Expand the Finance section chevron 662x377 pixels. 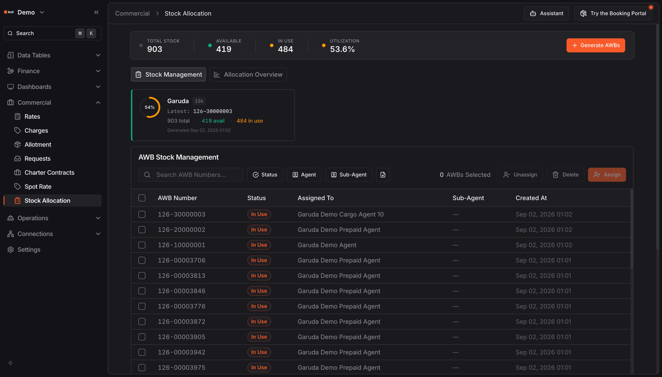[x=98, y=71]
